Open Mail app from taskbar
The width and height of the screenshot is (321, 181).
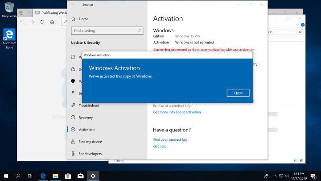80,176
